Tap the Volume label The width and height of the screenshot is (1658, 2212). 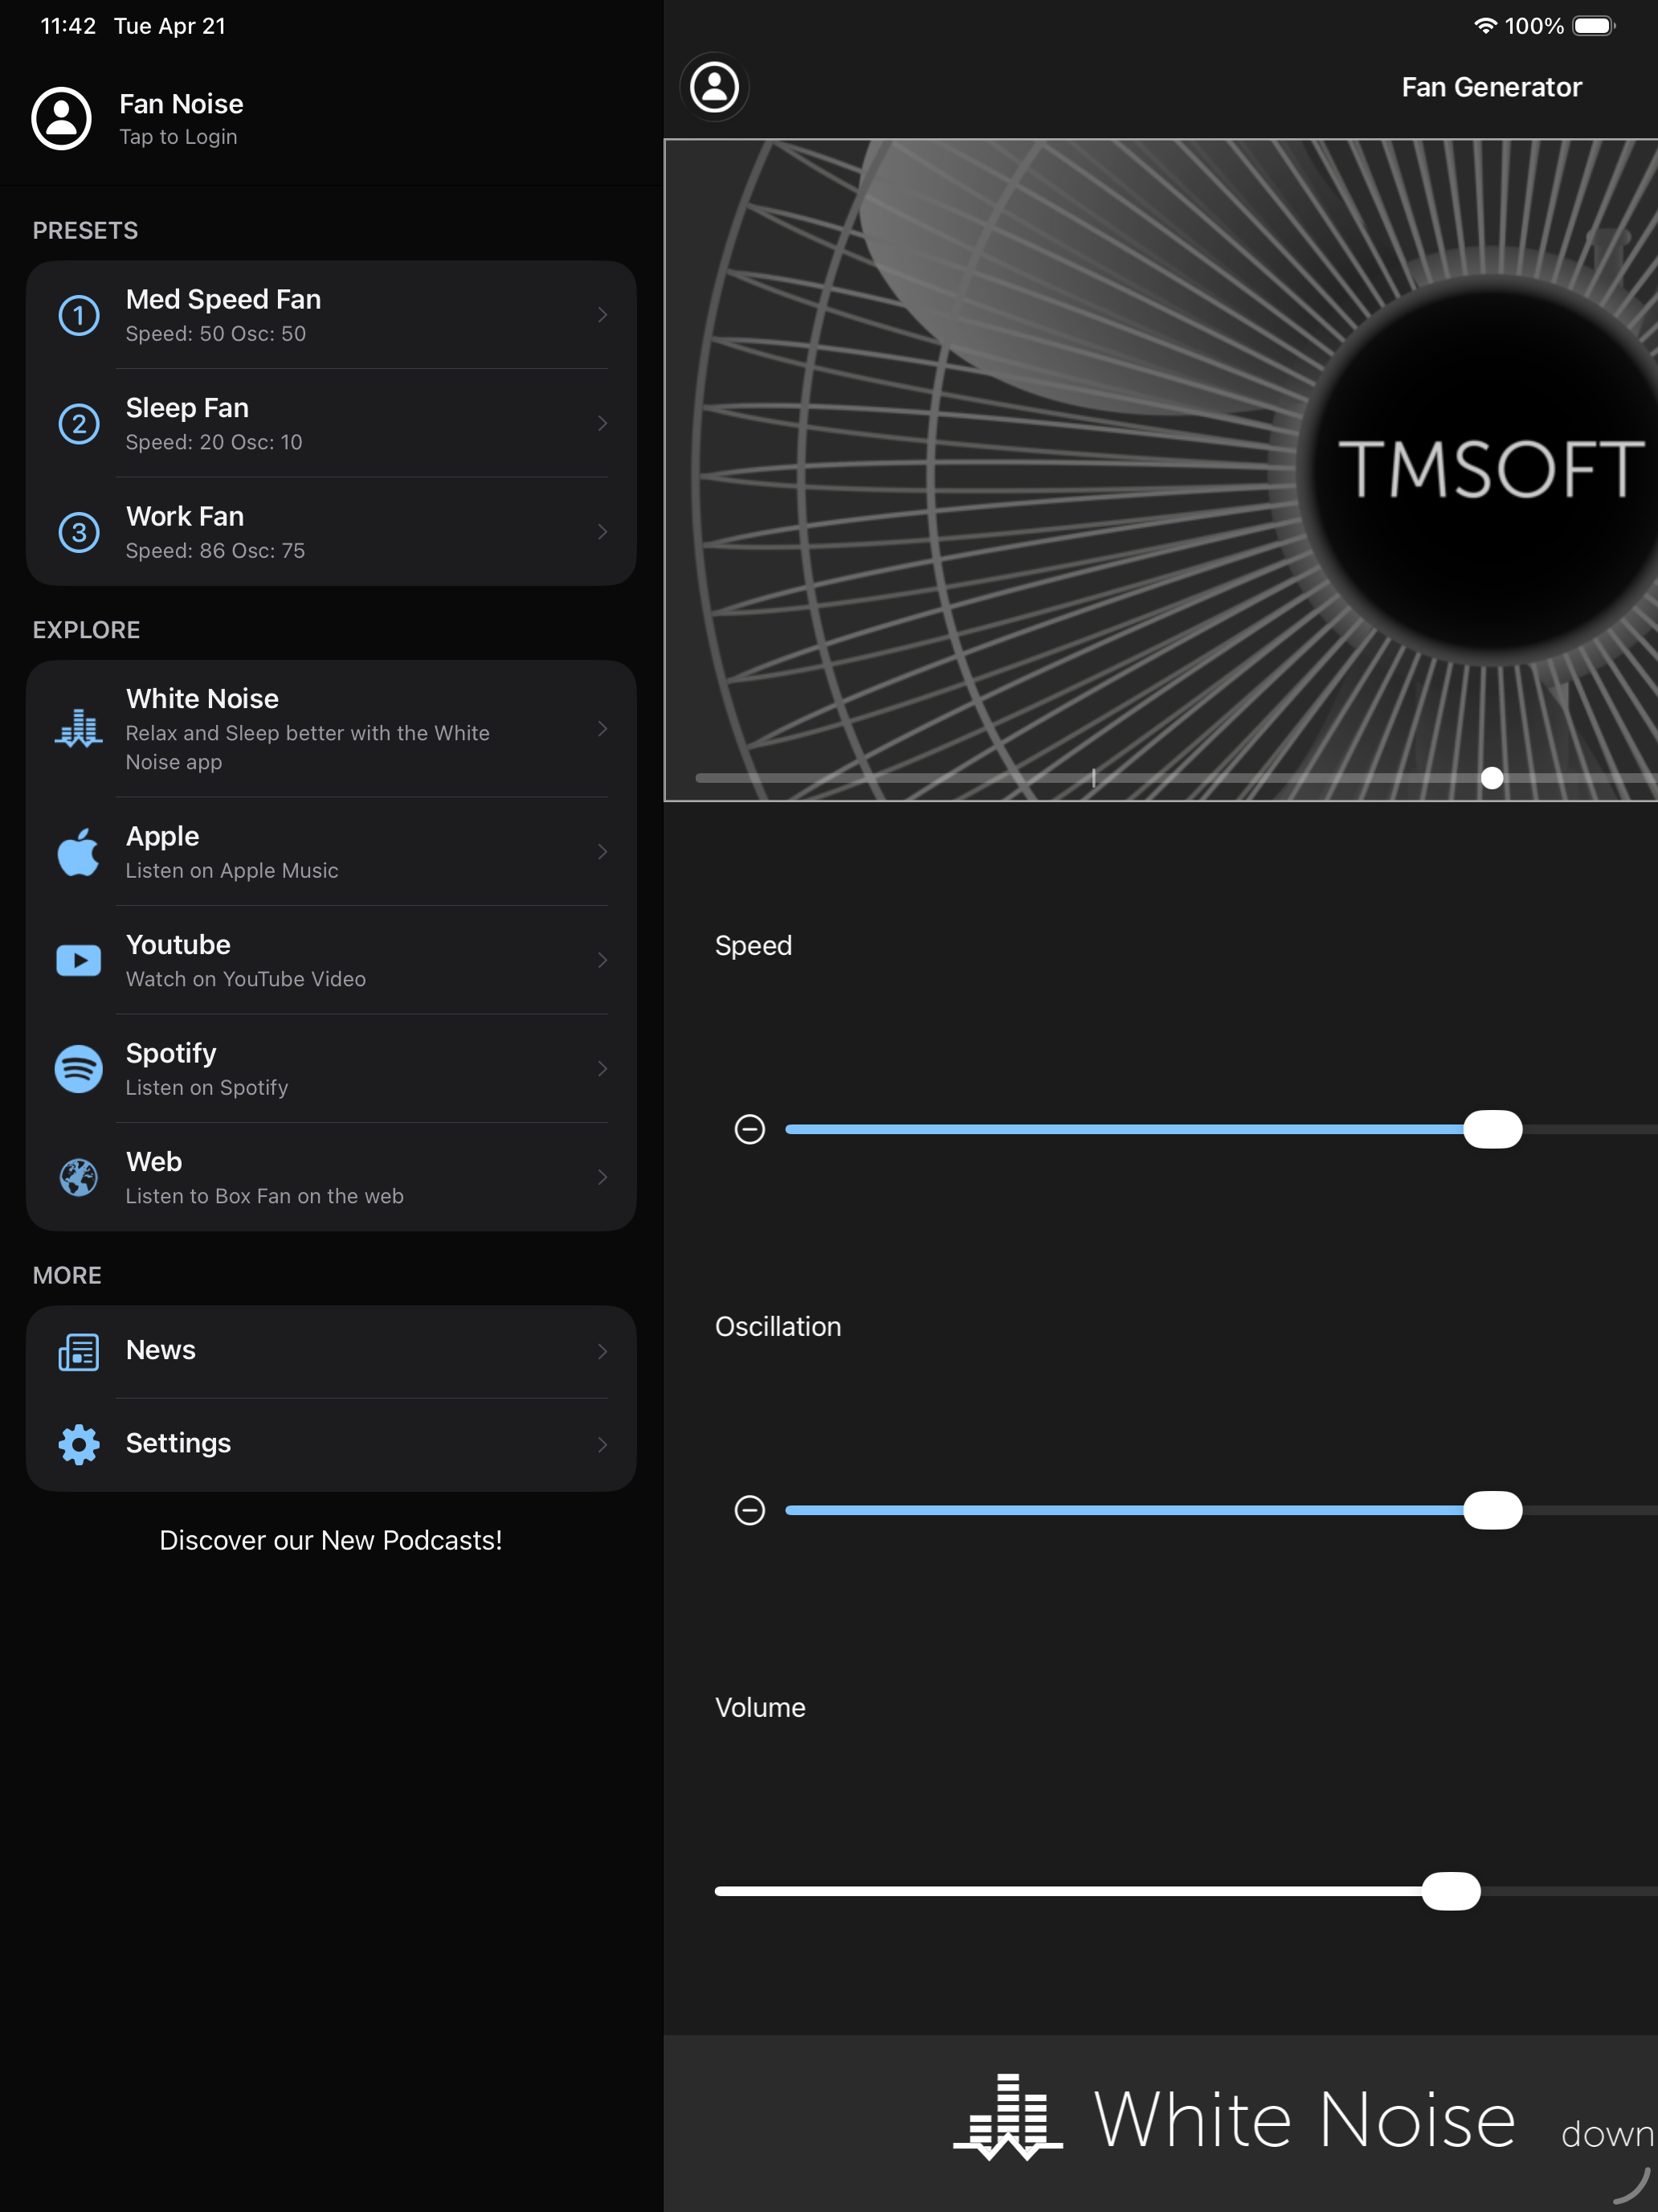coord(760,1708)
